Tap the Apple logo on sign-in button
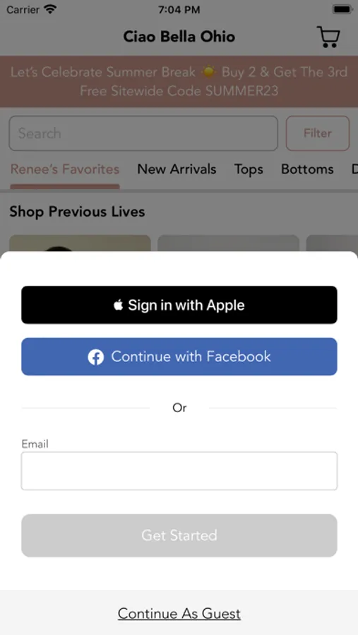The width and height of the screenshot is (358, 635). point(119,306)
